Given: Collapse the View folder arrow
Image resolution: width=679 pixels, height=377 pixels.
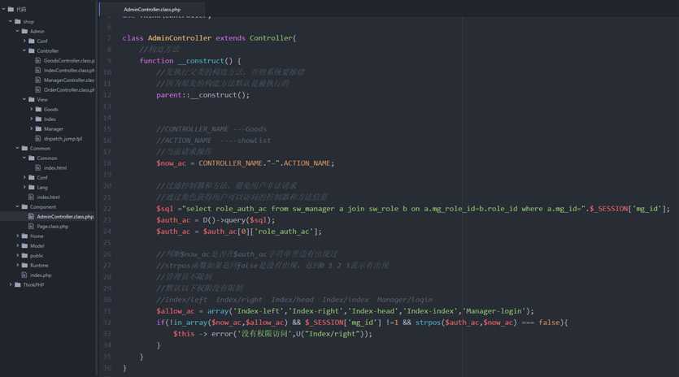Looking at the screenshot, I should tap(24, 100).
